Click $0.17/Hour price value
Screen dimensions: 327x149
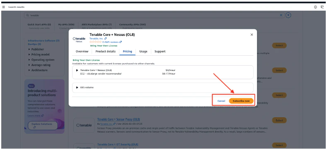coord(169,73)
